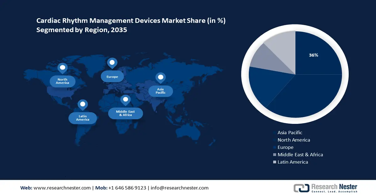Click the Research Nester logo icon

pos(301,188)
